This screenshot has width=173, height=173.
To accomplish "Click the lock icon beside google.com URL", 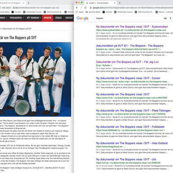I will pos(91,8).
